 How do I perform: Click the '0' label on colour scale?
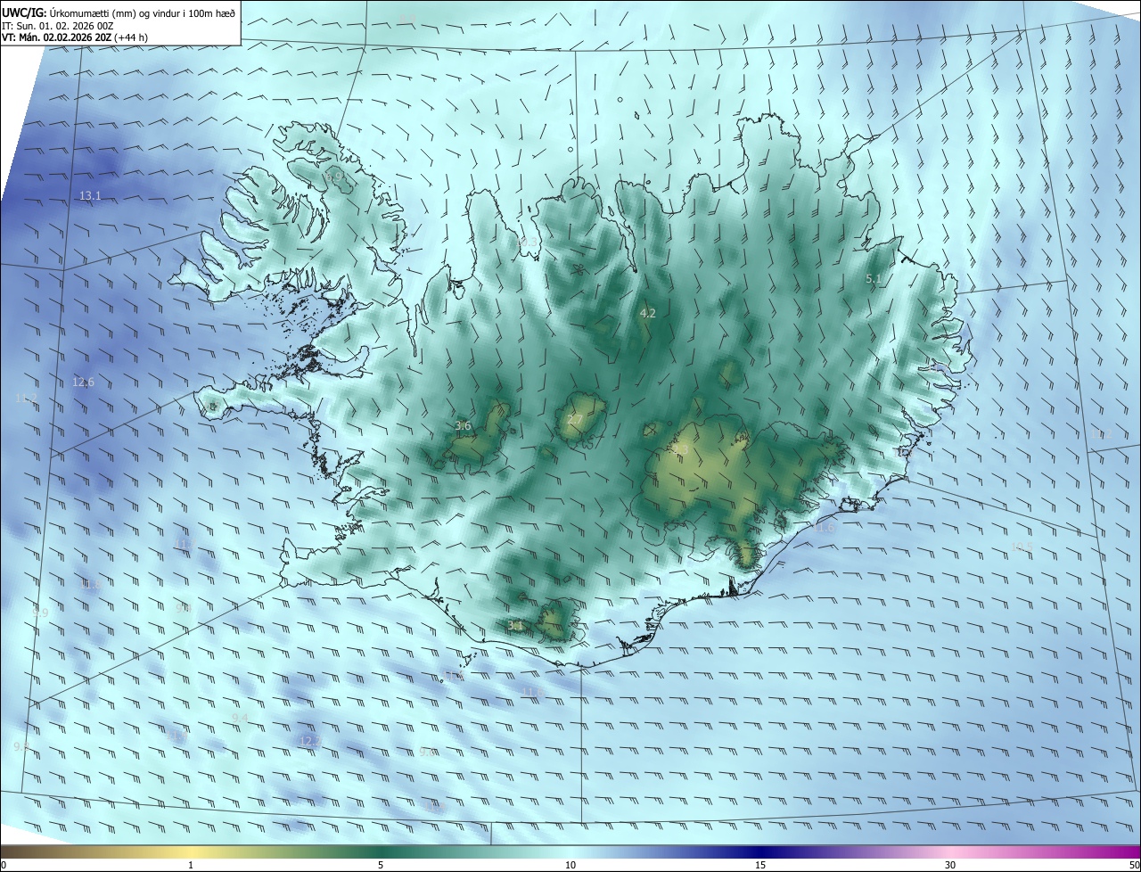click(x=3, y=865)
